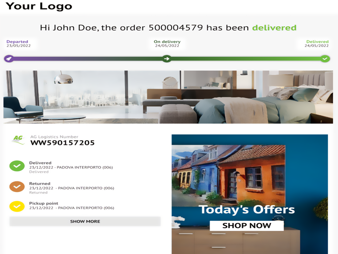338x254 pixels.
Task: Expand tracking history with SHOW MORE
Action: (x=85, y=221)
